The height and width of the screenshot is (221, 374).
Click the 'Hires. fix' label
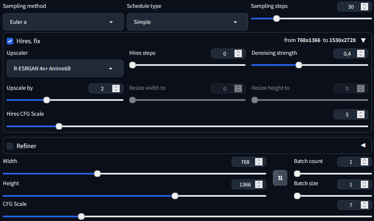[x=28, y=41]
